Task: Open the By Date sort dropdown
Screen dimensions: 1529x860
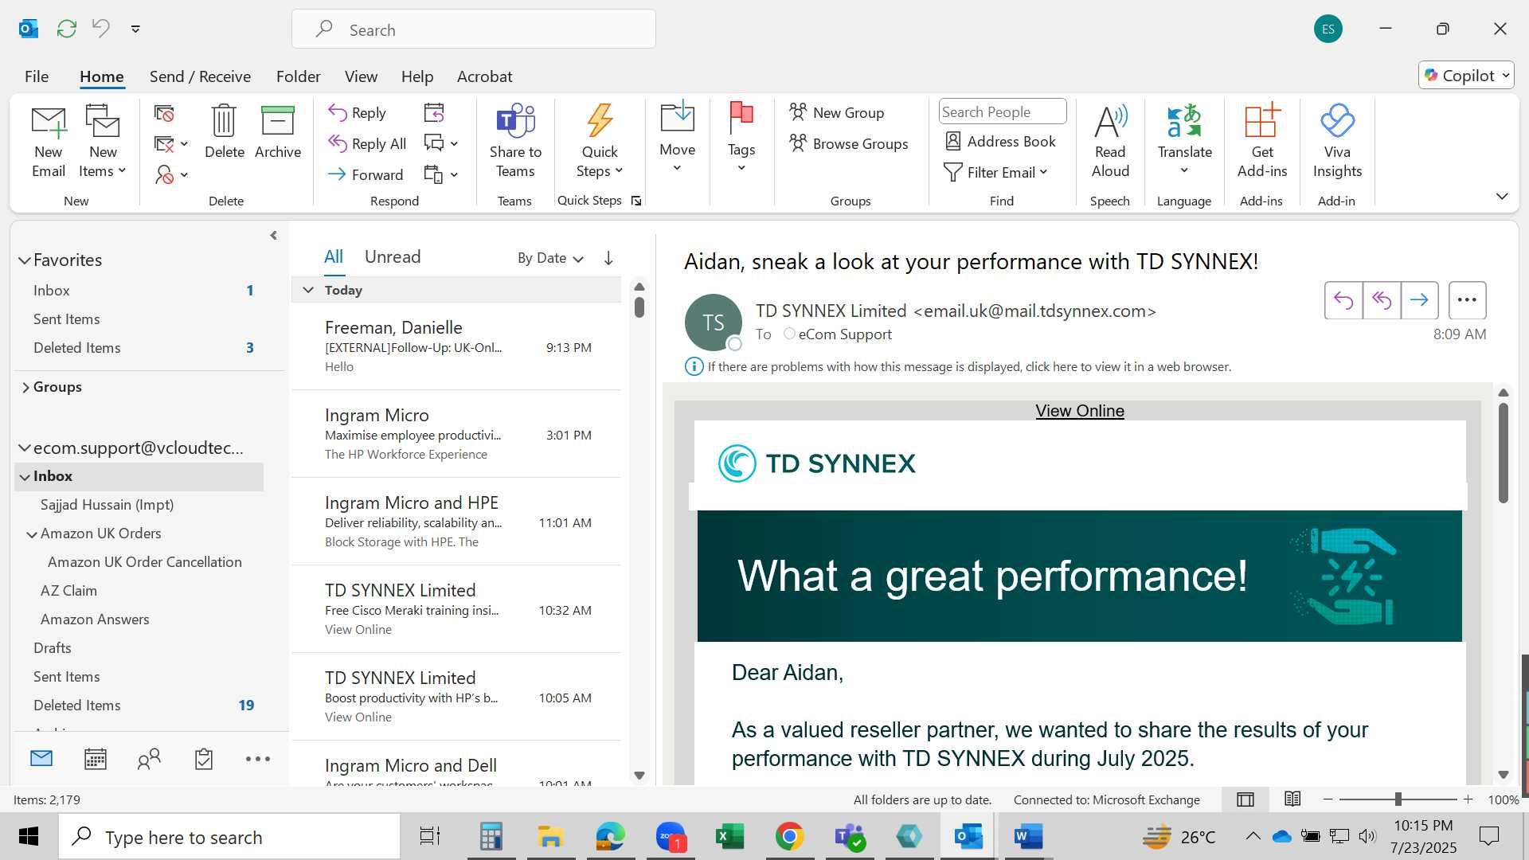Action: [x=550, y=258]
